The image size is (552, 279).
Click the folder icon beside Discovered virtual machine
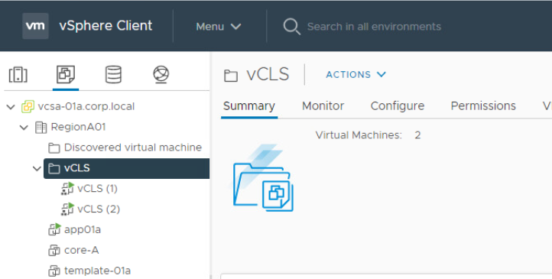54,148
